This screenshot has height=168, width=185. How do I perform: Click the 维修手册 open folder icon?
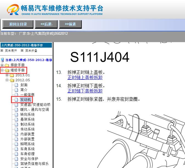tap(7, 70)
